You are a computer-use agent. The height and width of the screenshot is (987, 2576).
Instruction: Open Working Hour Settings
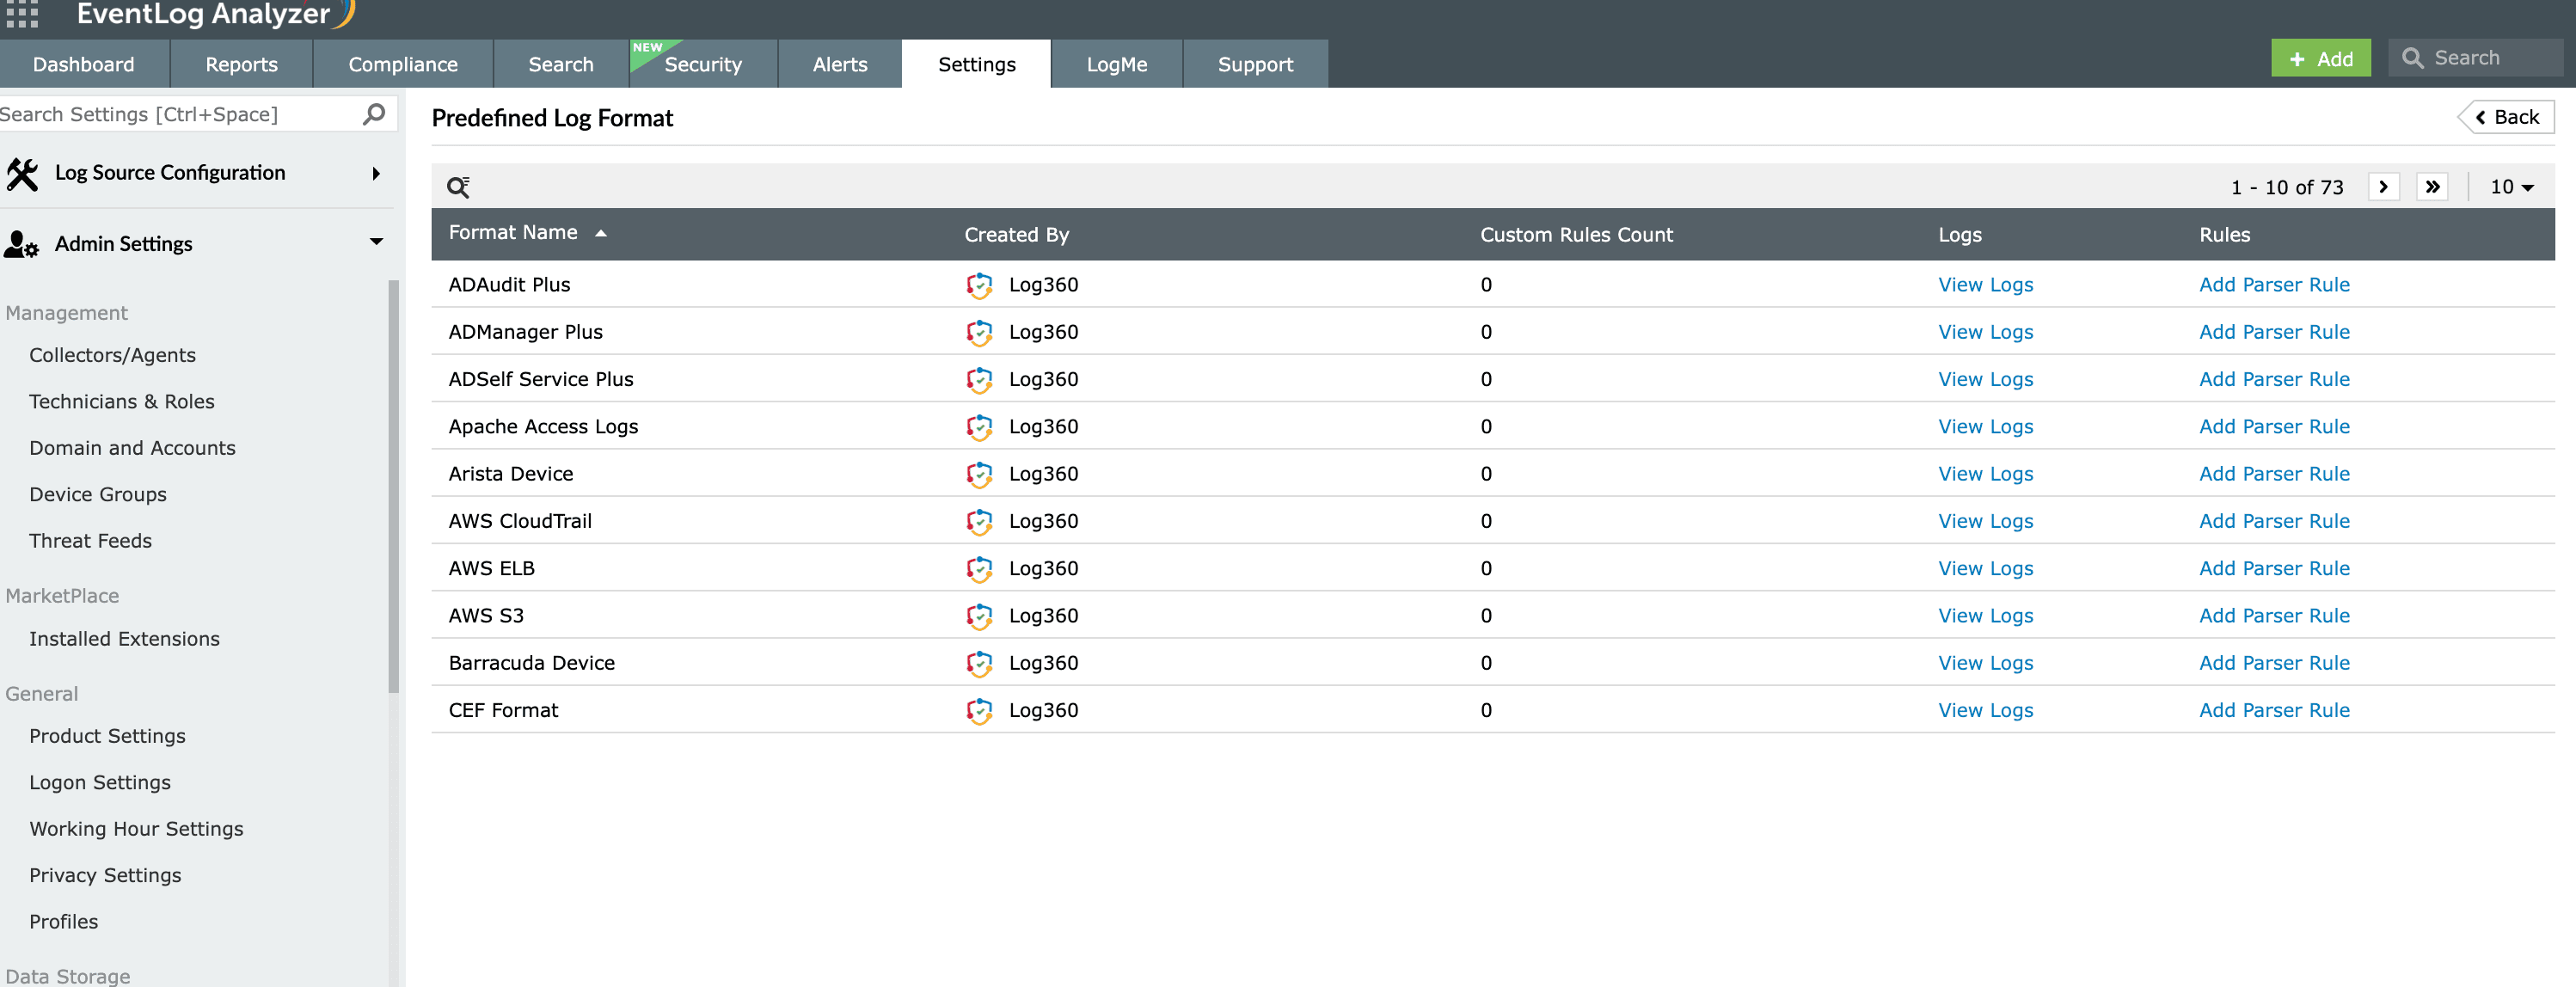point(136,829)
